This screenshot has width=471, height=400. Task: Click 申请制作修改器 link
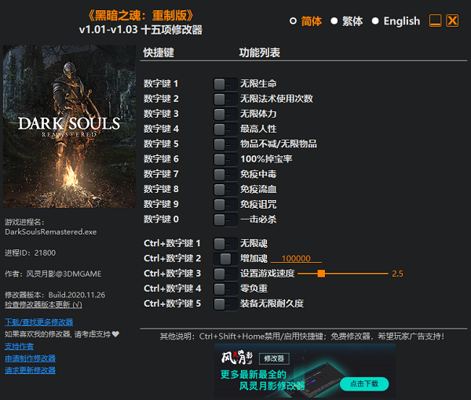point(30,358)
